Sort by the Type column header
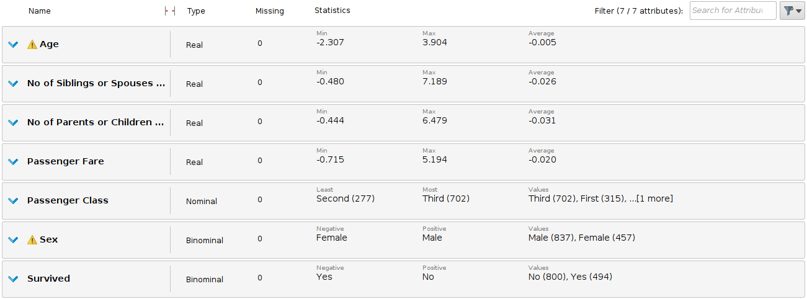Image resolution: width=807 pixels, height=299 pixels. click(x=196, y=11)
